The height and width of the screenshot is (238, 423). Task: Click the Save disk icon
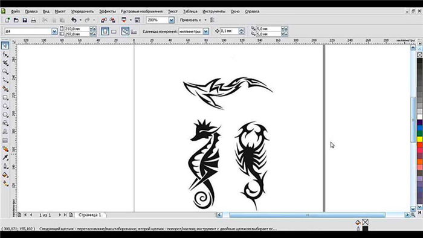pyautogui.click(x=25, y=20)
